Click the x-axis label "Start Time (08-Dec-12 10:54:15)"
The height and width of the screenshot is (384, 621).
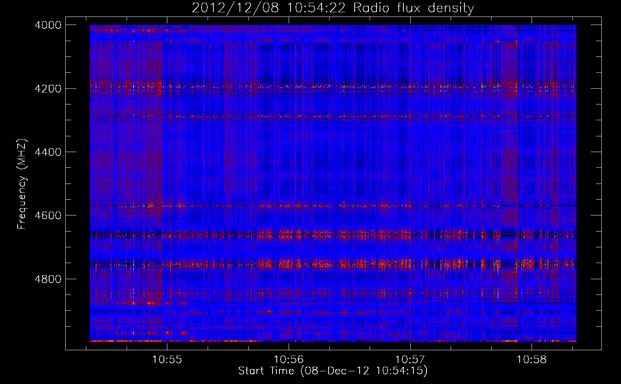coord(333,371)
